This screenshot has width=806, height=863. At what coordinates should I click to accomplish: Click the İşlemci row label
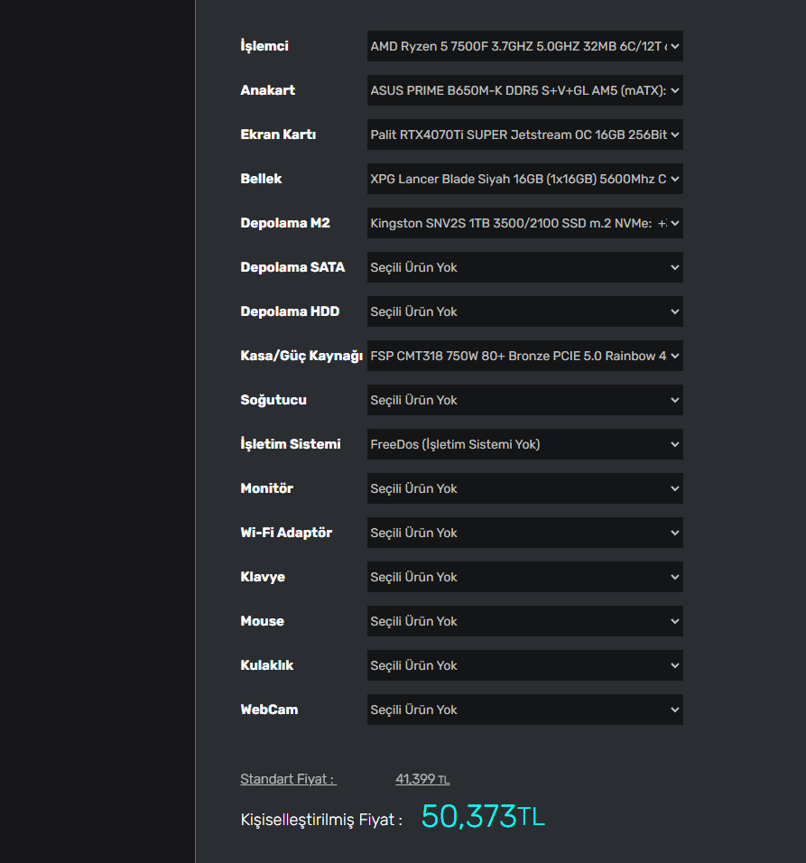tap(264, 46)
